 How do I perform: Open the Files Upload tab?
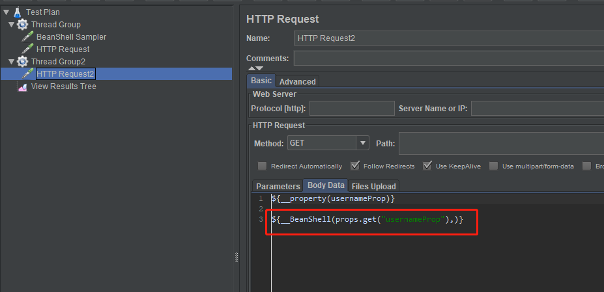[x=373, y=186]
